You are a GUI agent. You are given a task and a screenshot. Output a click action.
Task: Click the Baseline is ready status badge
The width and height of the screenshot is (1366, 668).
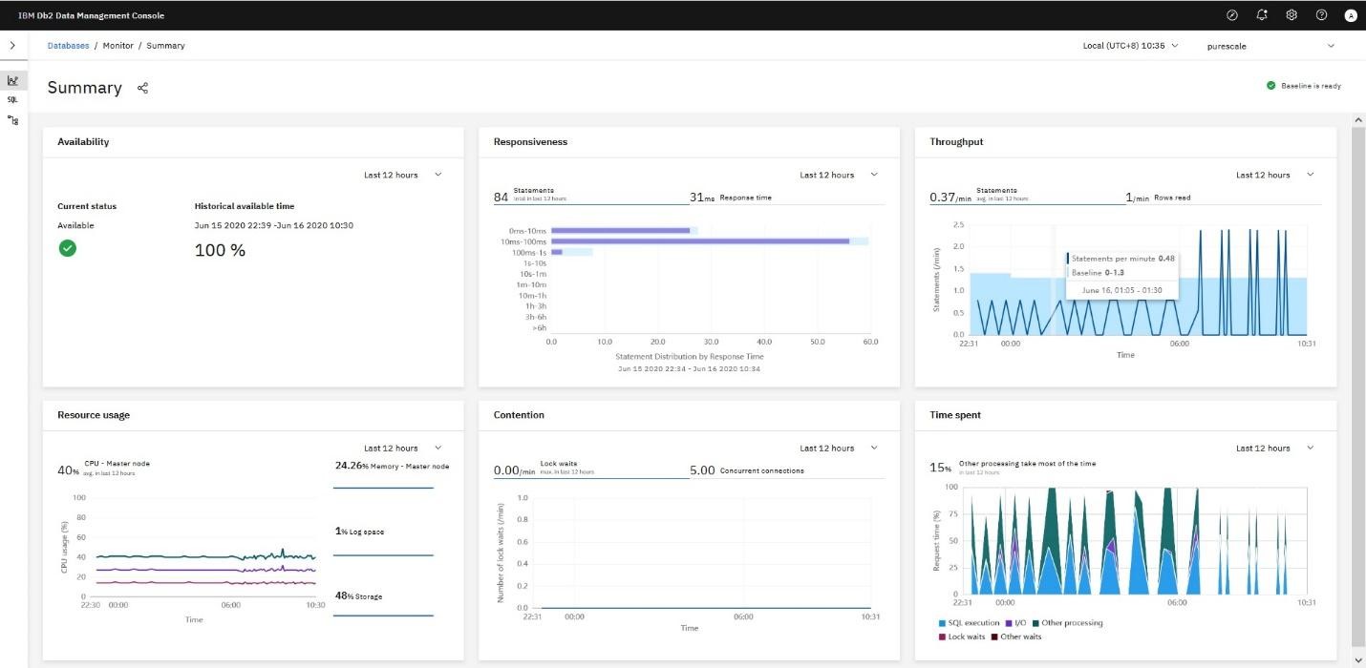point(1304,85)
